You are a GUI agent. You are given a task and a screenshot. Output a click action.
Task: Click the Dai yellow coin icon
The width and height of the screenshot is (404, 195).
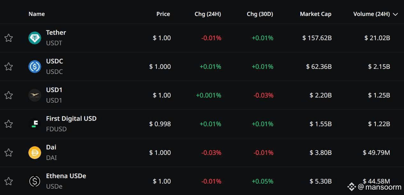[x=35, y=153]
